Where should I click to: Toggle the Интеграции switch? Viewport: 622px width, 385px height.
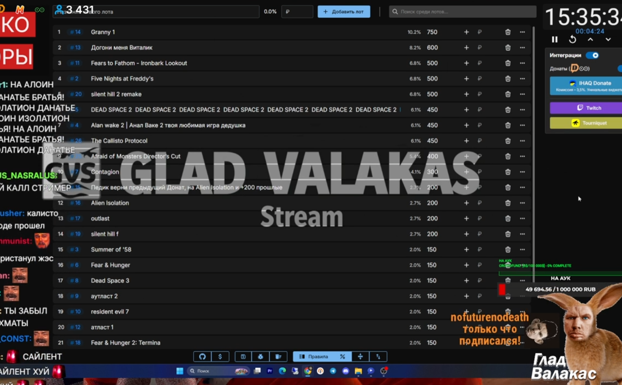point(592,55)
